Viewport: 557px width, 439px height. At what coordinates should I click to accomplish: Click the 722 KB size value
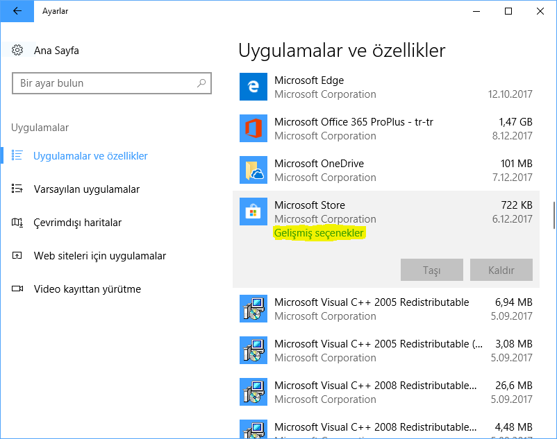[x=517, y=205]
